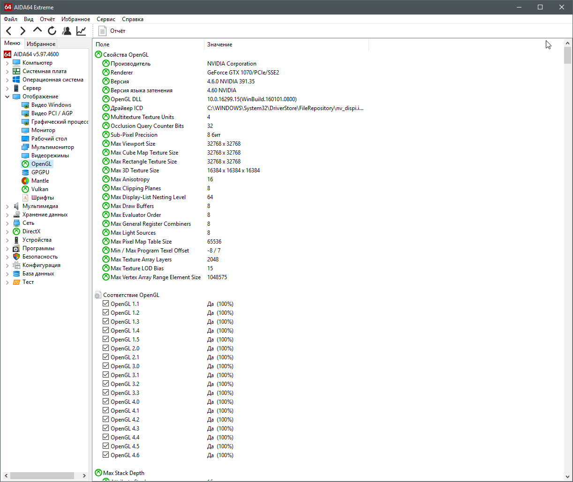Open the Файл menu
The width and height of the screenshot is (573, 482).
click(x=10, y=19)
